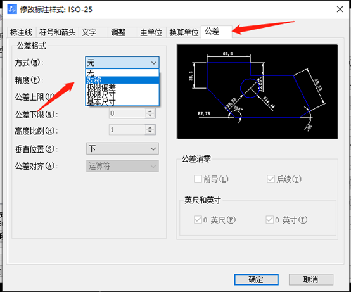Toggle the 前导 checkbox

[198, 179]
